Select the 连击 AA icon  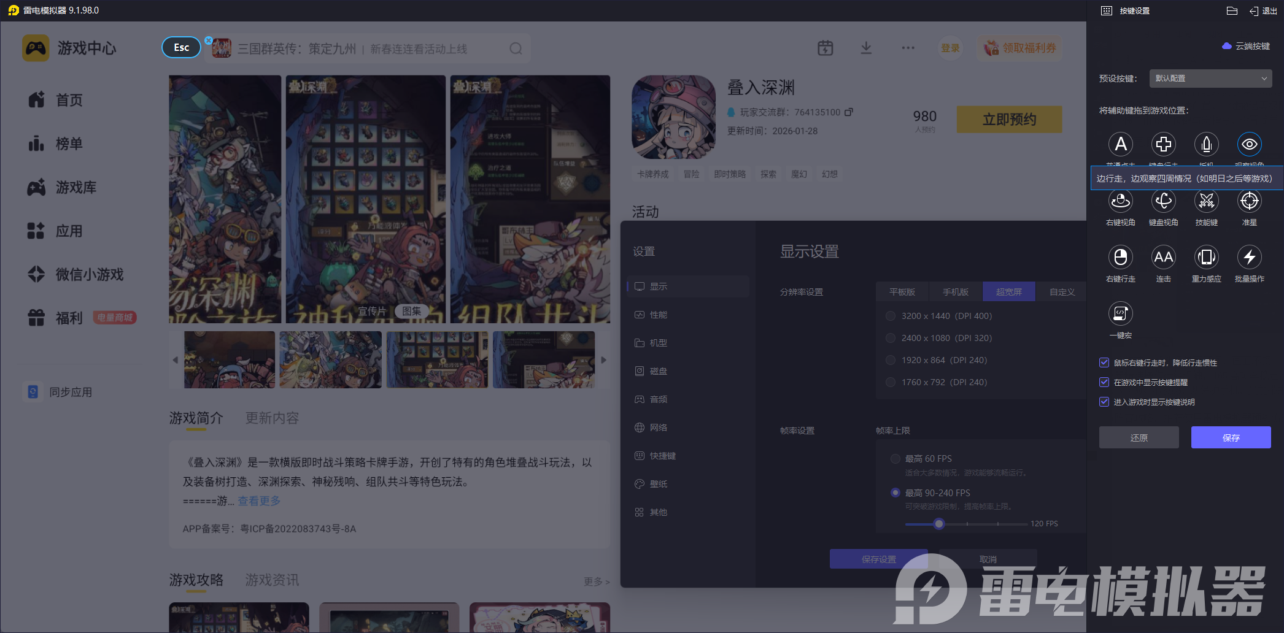coord(1164,257)
